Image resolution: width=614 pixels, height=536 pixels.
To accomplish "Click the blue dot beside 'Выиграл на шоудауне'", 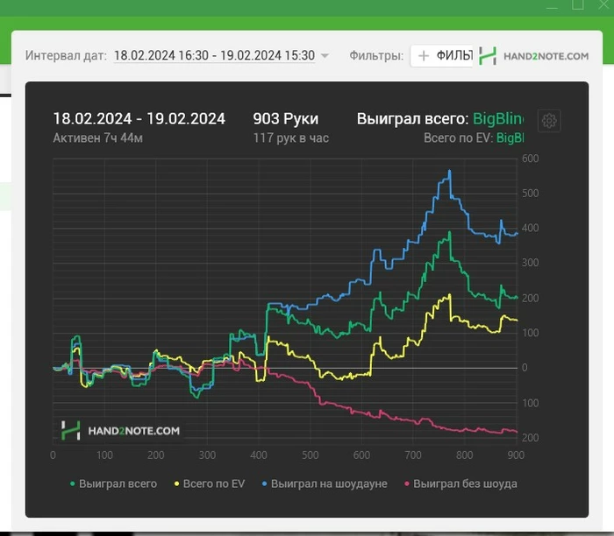I will click(264, 484).
